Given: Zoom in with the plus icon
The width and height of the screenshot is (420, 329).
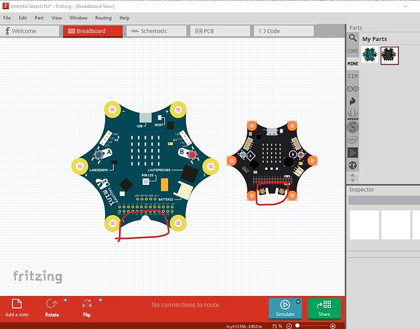Looking at the screenshot, I should [333, 326].
